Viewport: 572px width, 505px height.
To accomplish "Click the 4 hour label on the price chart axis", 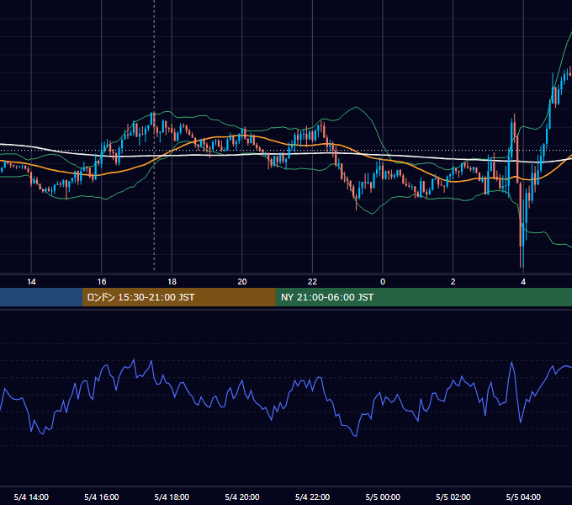I will pos(523,282).
